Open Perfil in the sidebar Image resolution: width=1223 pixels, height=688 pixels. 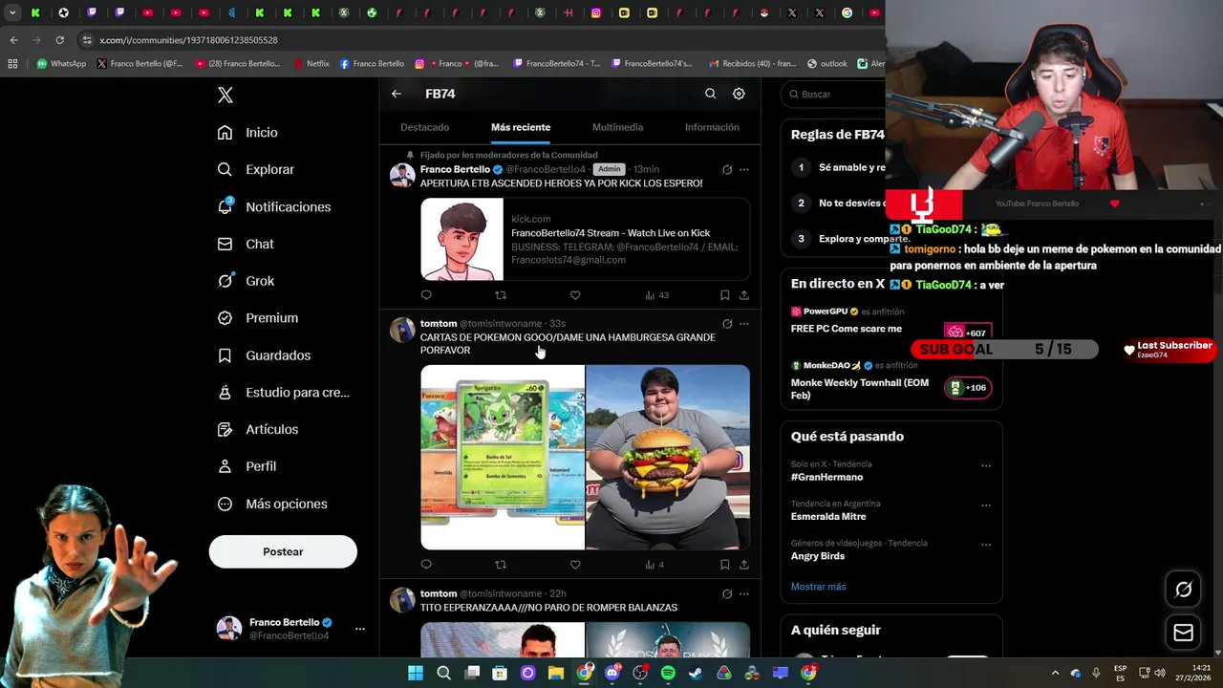[x=247, y=466]
